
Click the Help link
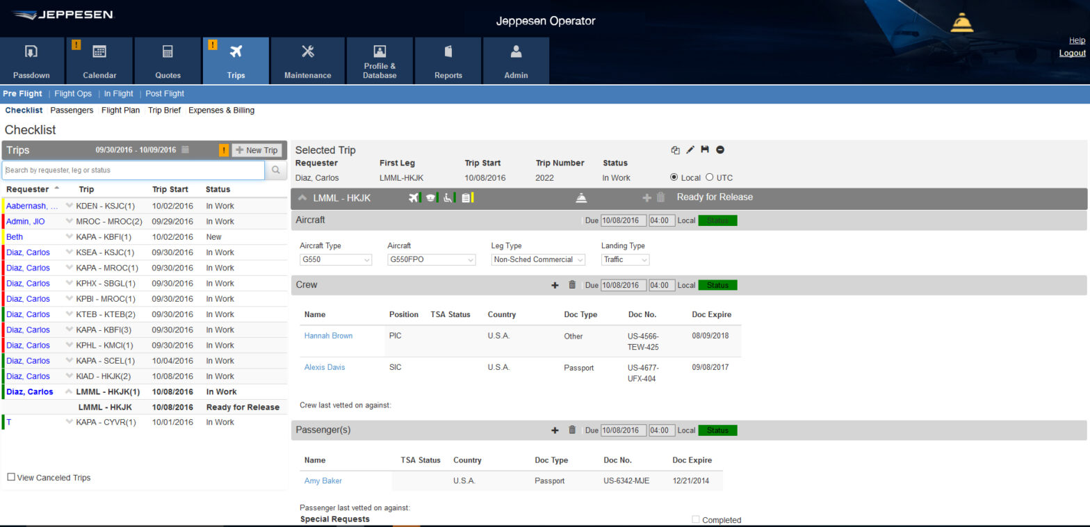(x=1077, y=40)
